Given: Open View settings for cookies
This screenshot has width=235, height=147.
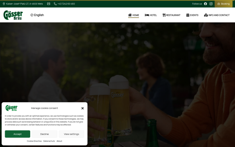Looking at the screenshot, I should [x=72, y=134].
